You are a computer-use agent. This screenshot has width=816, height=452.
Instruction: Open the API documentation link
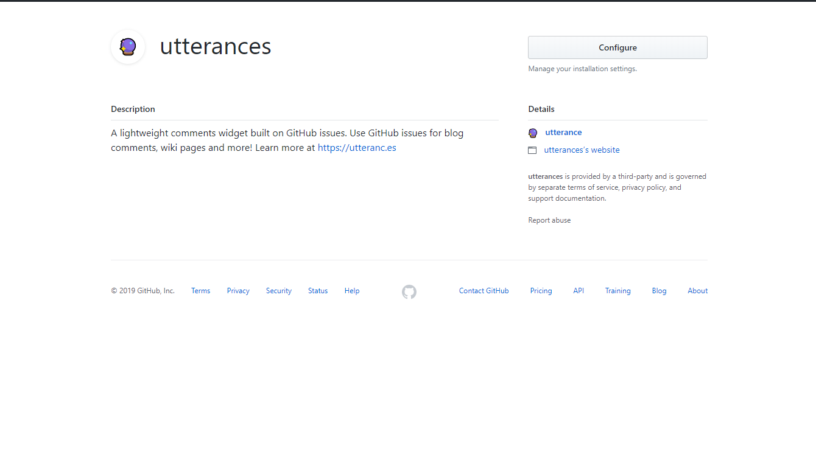(x=579, y=290)
